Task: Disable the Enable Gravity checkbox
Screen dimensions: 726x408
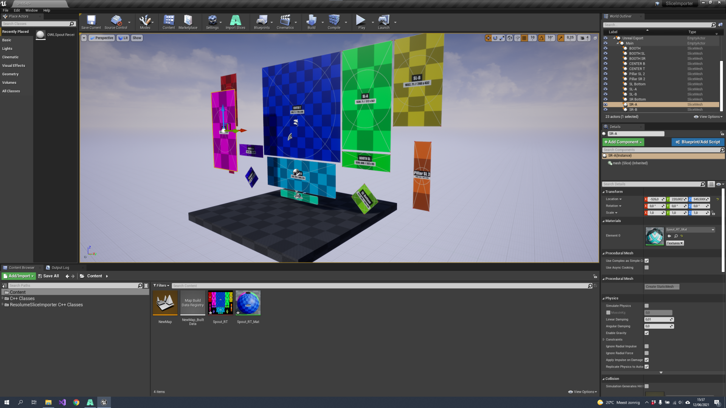Action: click(x=647, y=333)
